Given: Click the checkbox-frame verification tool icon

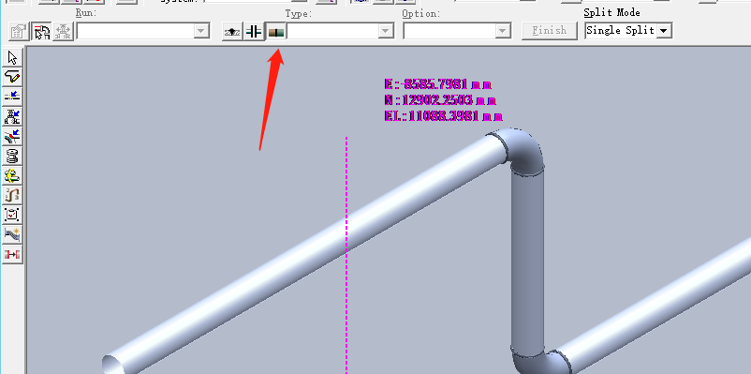Looking at the screenshot, I should (x=12, y=215).
